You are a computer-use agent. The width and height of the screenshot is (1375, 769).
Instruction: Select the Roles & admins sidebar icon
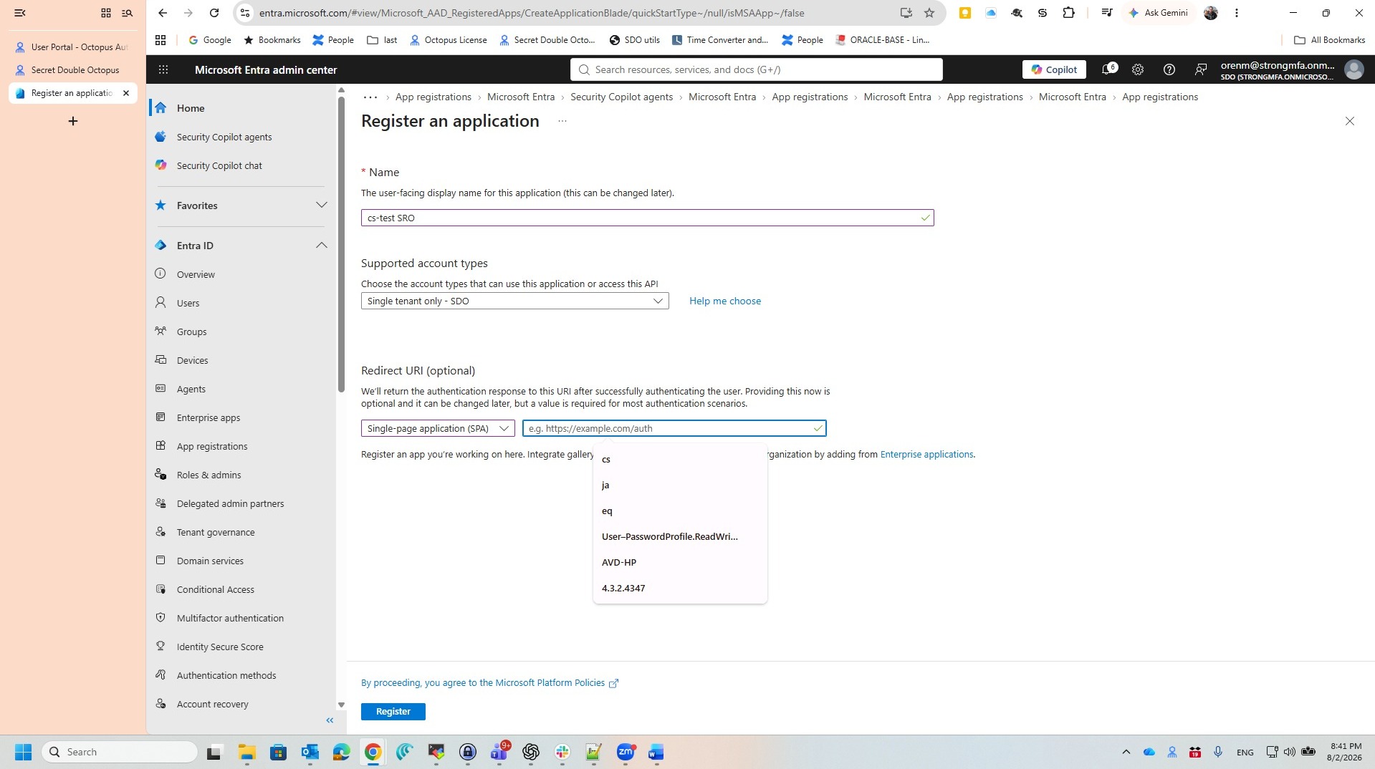click(x=161, y=474)
